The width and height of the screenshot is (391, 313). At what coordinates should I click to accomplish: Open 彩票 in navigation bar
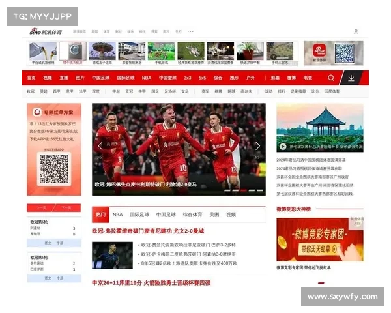click(x=275, y=78)
